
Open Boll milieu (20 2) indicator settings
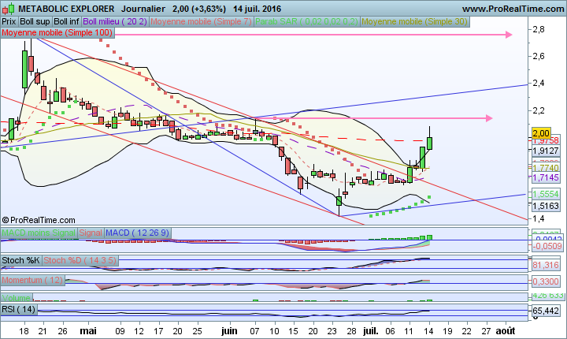point(115,22)
